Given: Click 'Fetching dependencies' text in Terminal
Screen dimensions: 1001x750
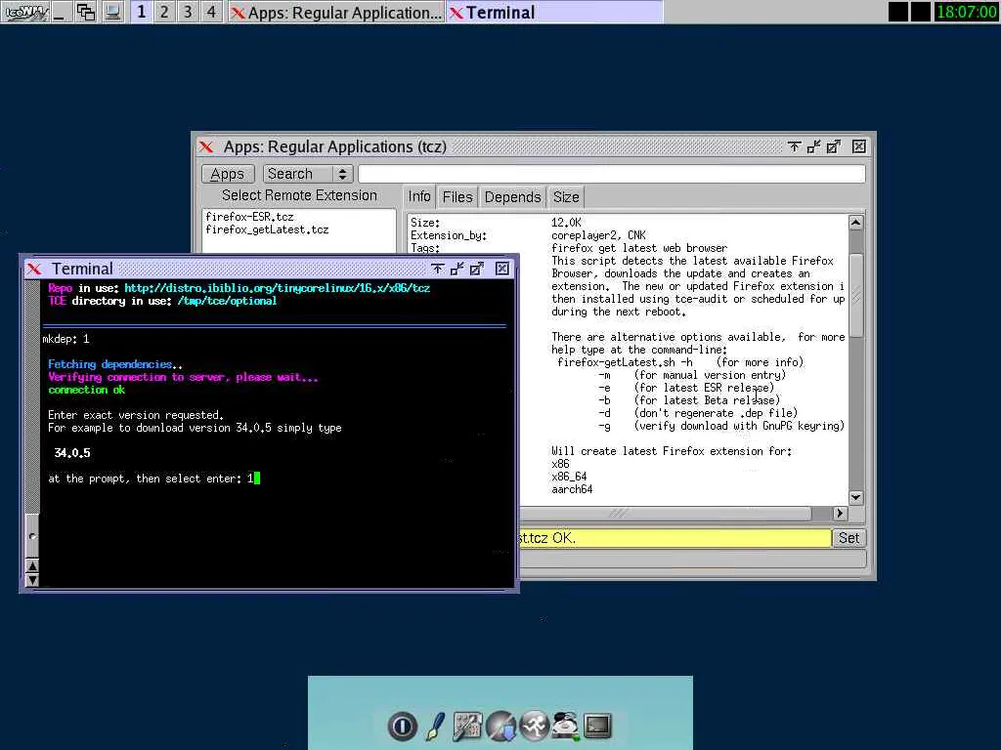Looking at the screenshot, I should (109, 364).
